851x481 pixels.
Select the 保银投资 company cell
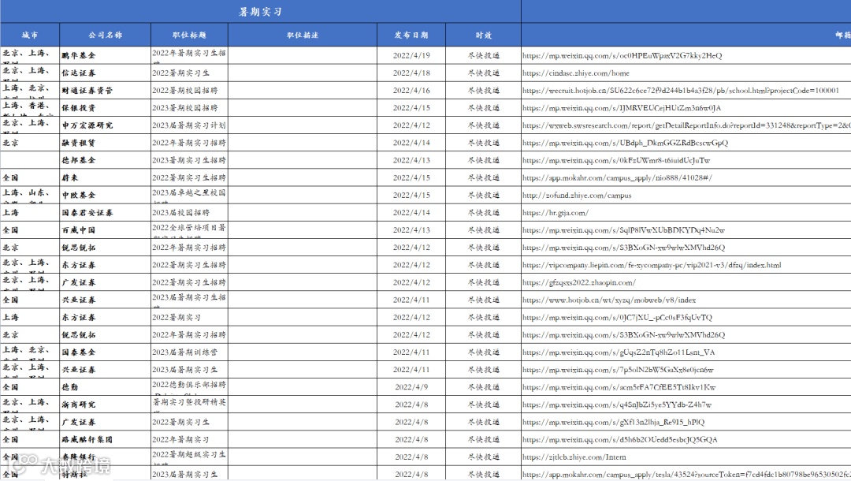(x=106, y=107)
